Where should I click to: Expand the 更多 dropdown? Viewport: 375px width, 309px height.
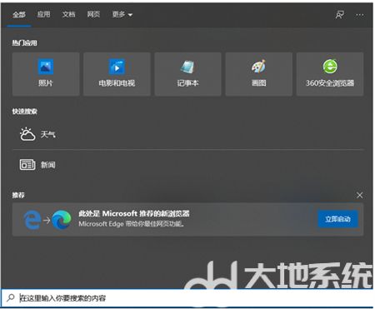pos(122,14)
